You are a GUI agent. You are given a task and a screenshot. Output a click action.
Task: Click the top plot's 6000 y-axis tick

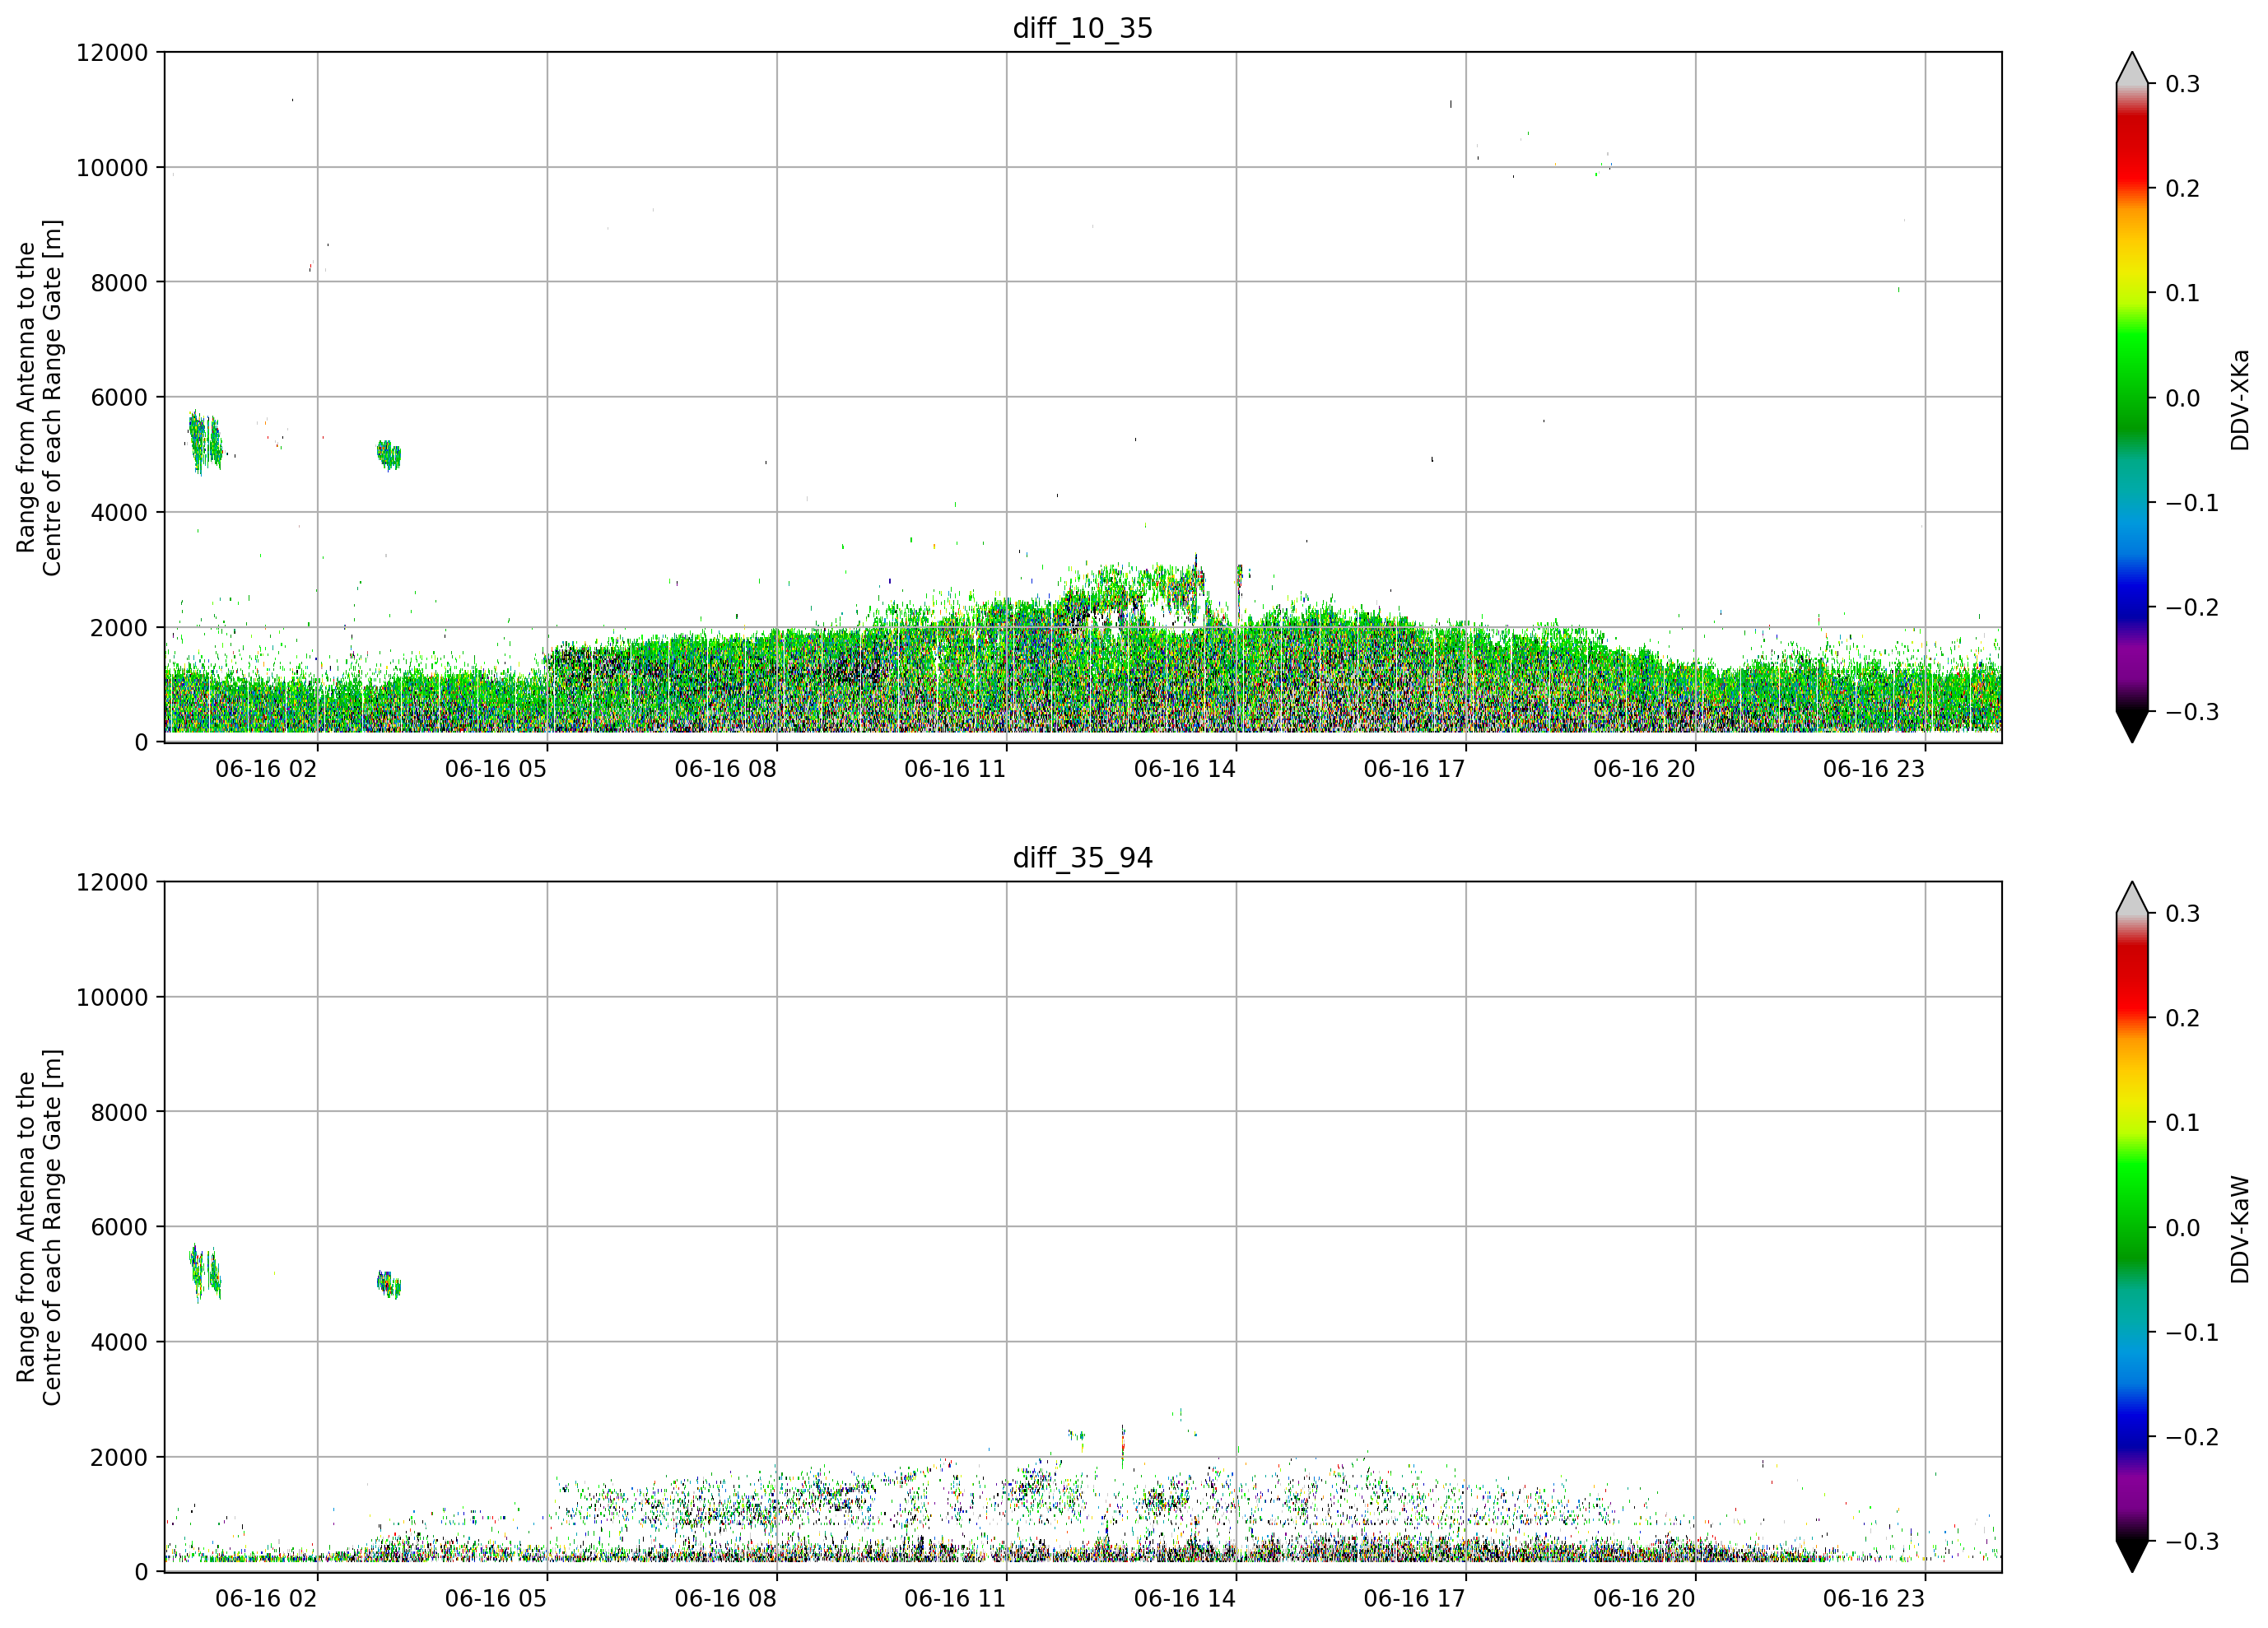pos(119,397)
